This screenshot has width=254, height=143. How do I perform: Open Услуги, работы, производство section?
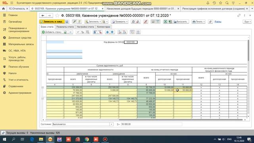17,59
